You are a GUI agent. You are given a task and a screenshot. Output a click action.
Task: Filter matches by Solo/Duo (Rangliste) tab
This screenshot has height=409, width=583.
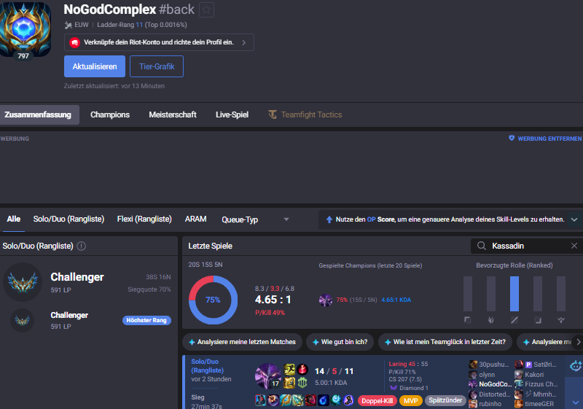69,219
